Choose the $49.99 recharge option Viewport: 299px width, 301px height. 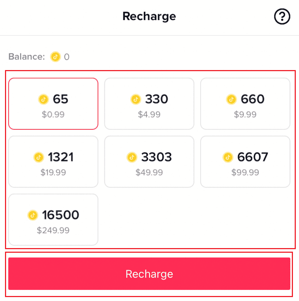pos(149,162)
